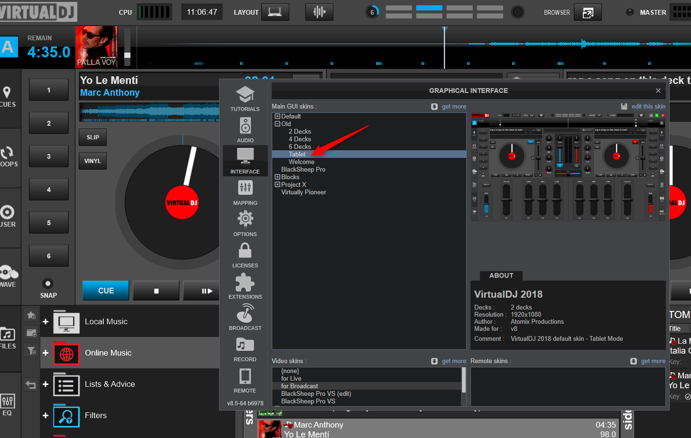
Task: Expand the Project X skins node
Action: tap(277, 184)
